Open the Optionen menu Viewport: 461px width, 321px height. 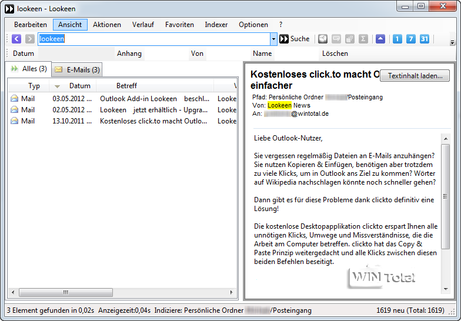[x=253, y=25]
